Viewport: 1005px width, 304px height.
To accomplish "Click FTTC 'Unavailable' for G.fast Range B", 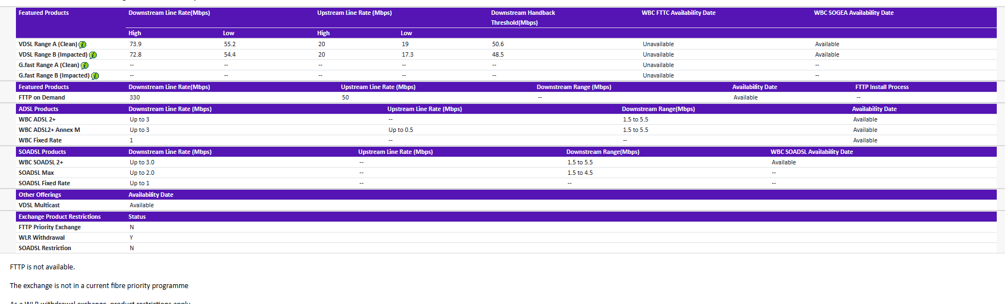I will click(x=658, y=75).
